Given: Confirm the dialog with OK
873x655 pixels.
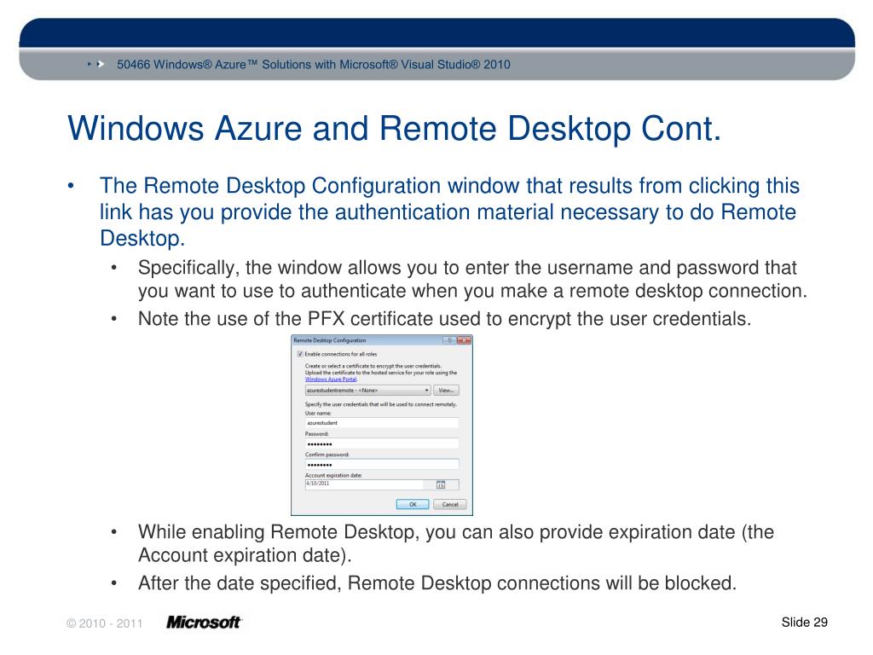Looking at the screenshot, I should 413,504.
